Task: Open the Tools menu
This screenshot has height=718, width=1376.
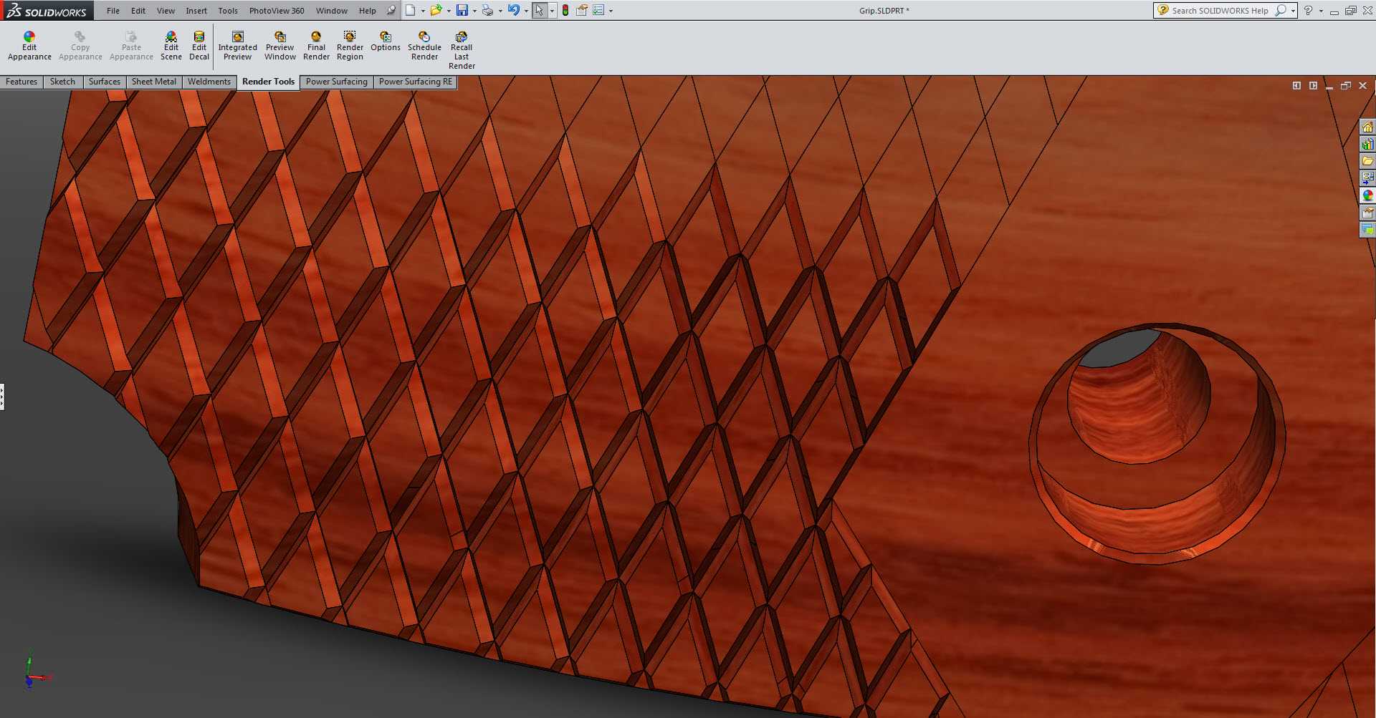Action: pos(228,11)
